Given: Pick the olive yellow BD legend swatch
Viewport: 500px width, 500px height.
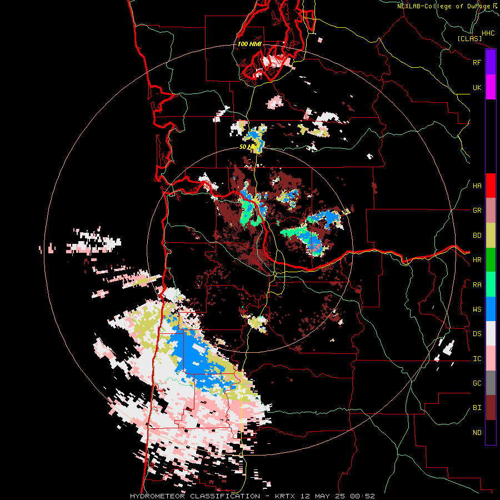Looking at the screenshot, I should (x=491, y=236).
